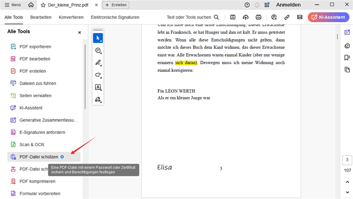Open Generative Zusammenfassung tool
The image size is (353, 199).
point(44,120)
